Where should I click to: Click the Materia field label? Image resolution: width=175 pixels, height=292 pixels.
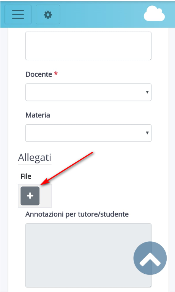coord(38,115)
